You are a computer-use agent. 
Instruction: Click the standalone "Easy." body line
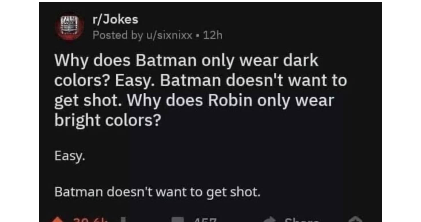[x=69, y=156]
